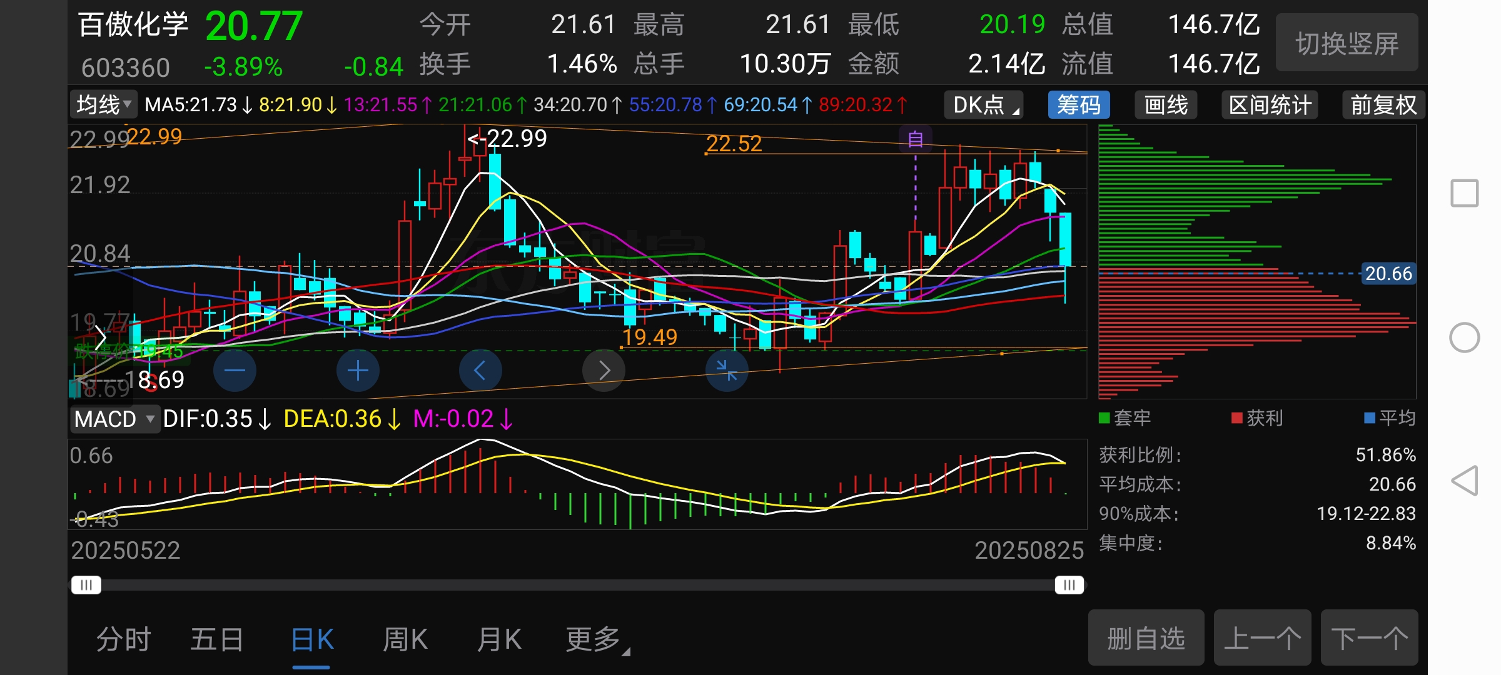The width and height of the screenshot is (1501, 675).
Task: Select the 月K monthly chart tab
Action: (x=498, y=639)
